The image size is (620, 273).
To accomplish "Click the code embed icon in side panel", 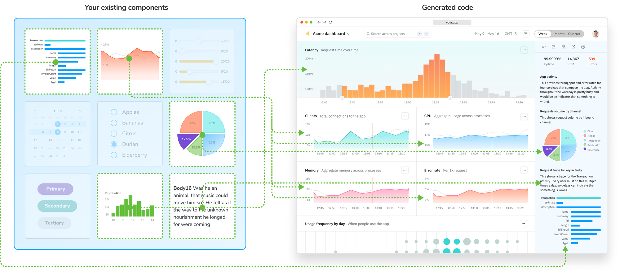I will [544, 47].
